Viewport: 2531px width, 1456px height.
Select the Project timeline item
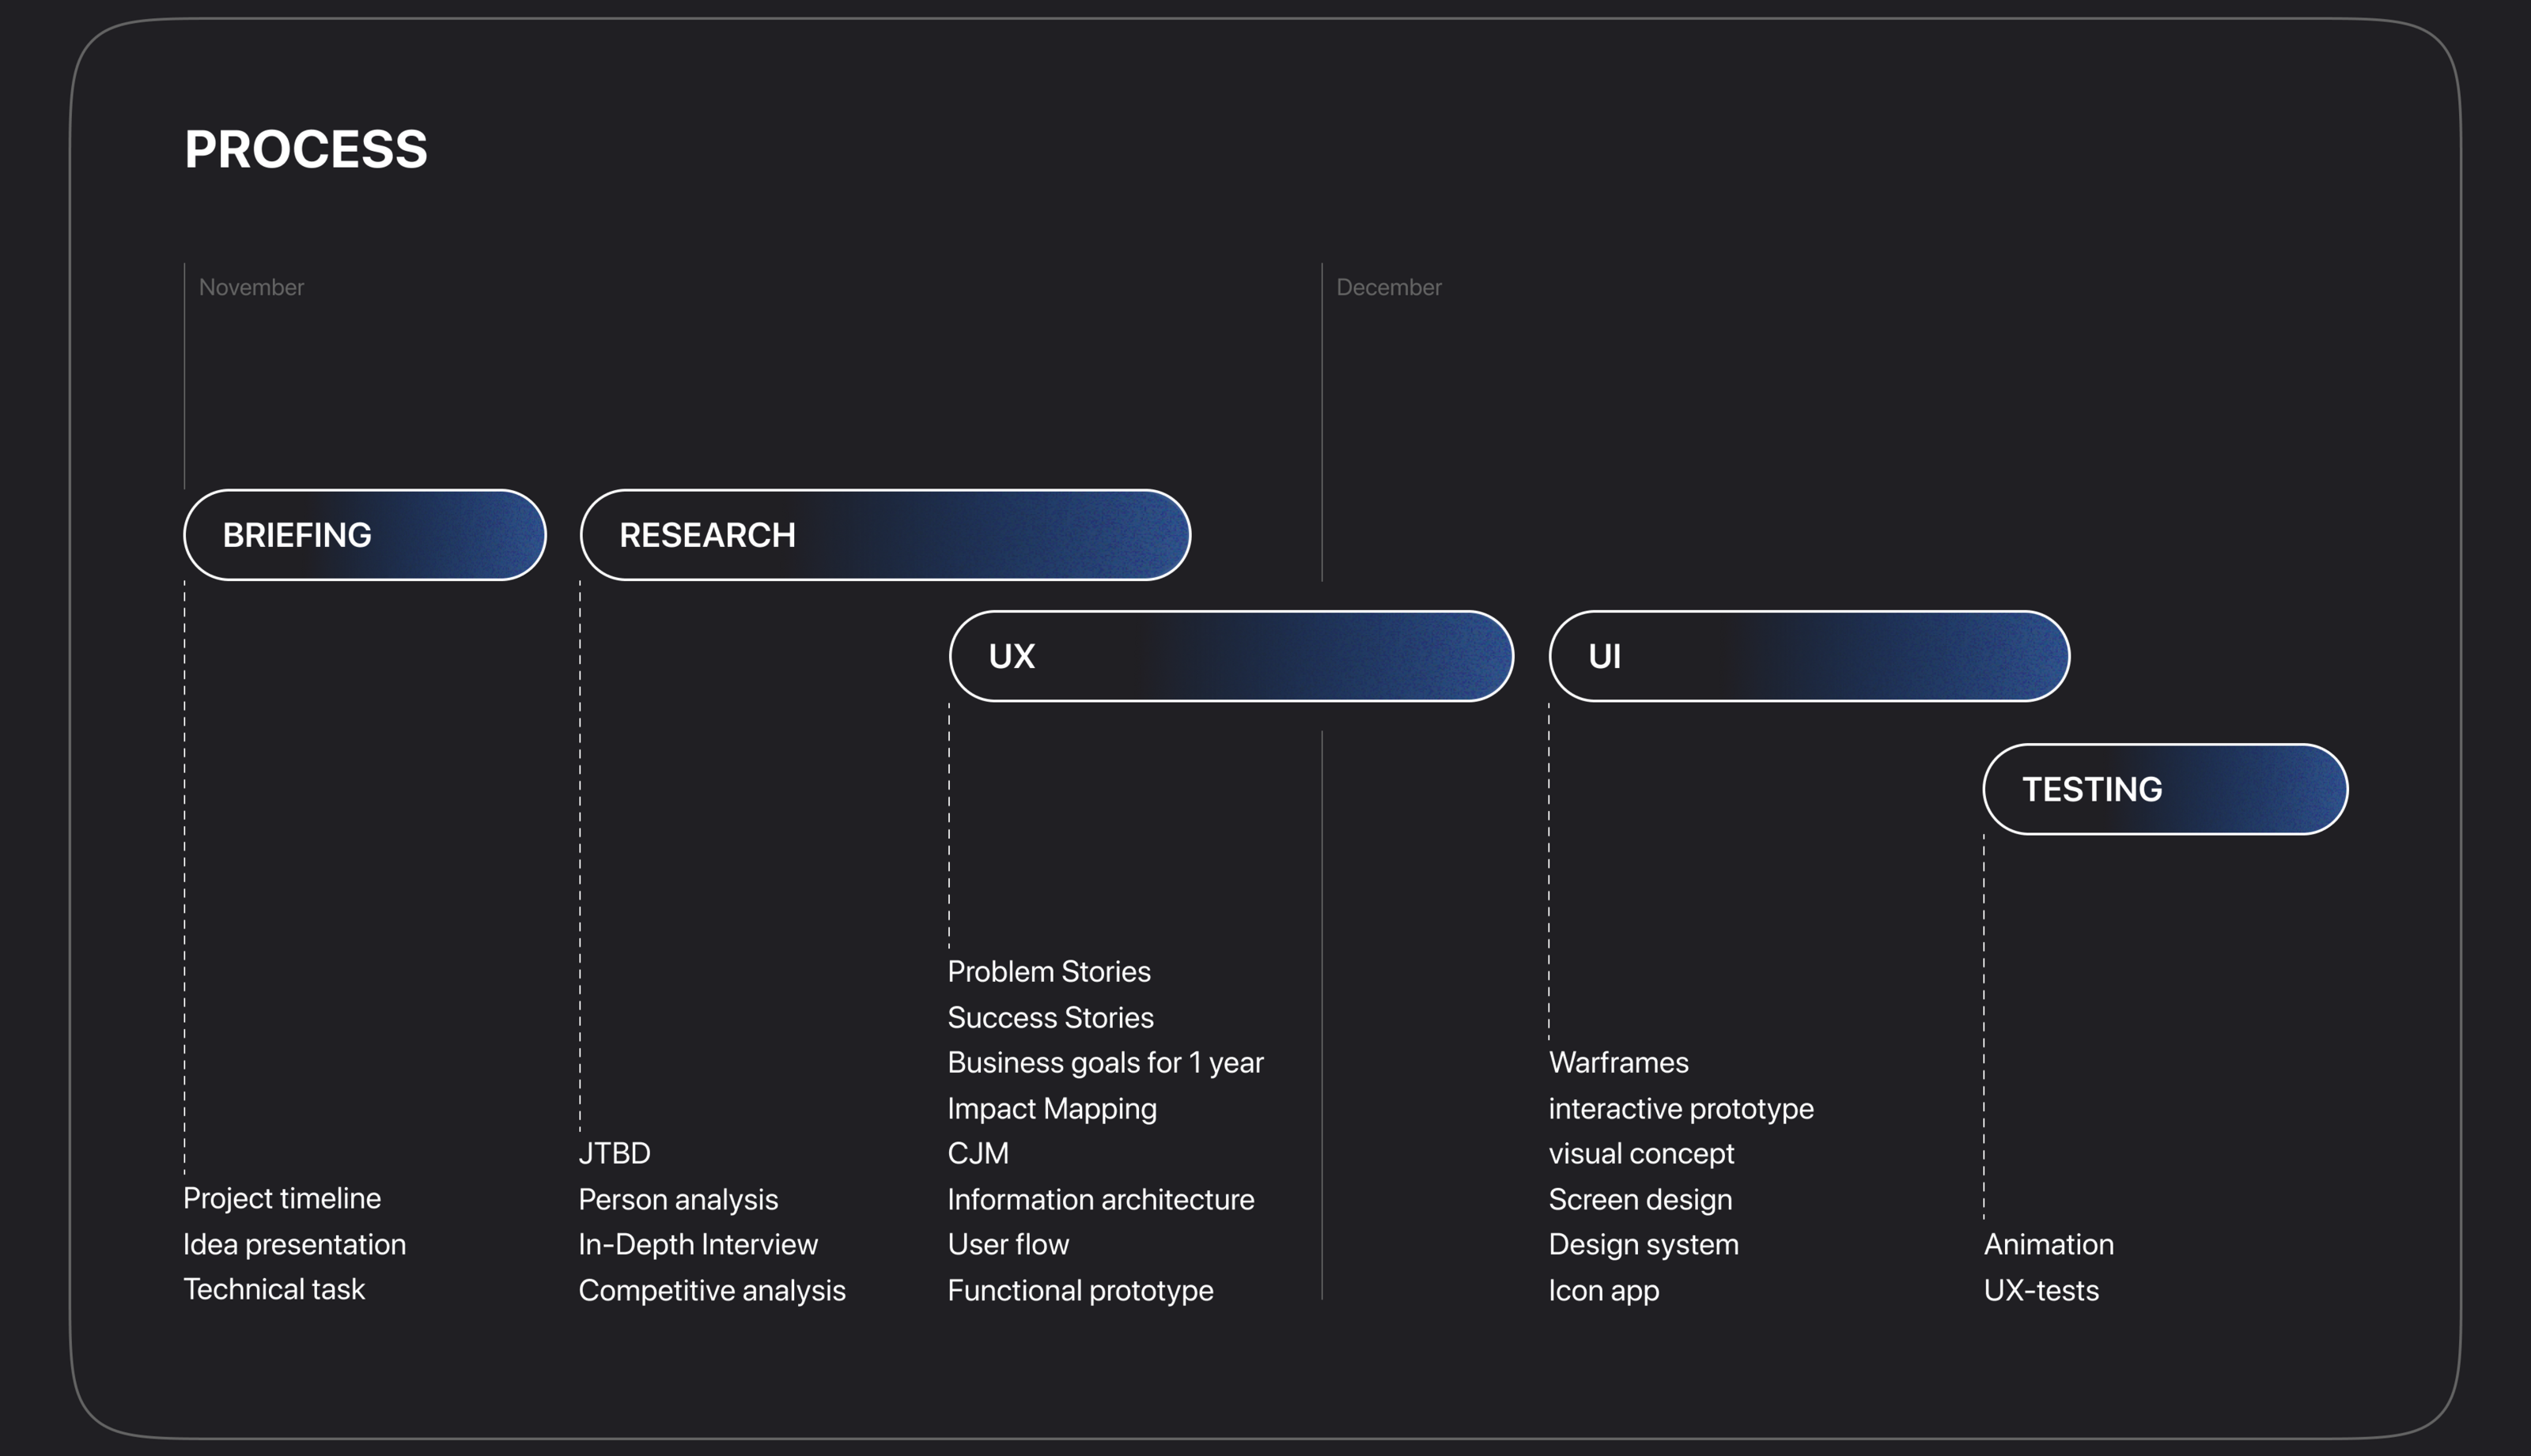pyautogui.click(x=282, y=1198)
